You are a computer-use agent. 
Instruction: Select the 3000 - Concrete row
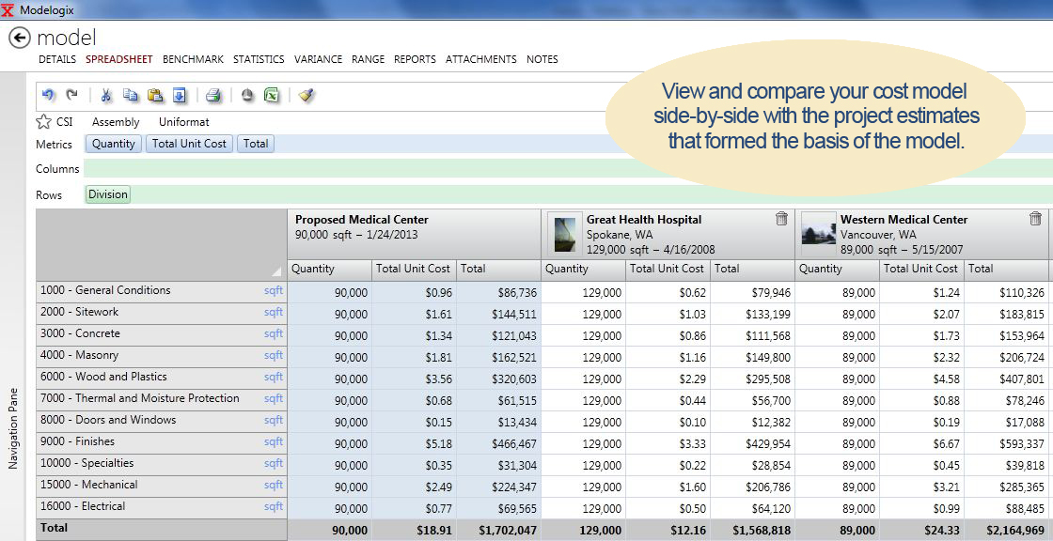point(161,333)
